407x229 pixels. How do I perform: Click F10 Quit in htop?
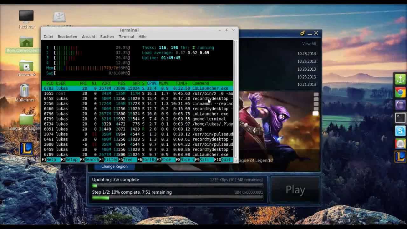(x=223, y=160)
